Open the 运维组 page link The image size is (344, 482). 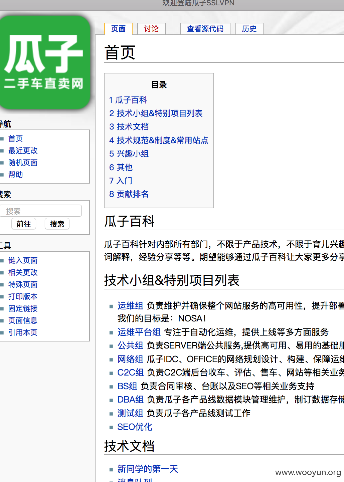click(x=130, y=305)
